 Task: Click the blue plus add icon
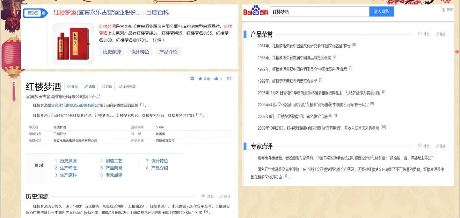192,78
